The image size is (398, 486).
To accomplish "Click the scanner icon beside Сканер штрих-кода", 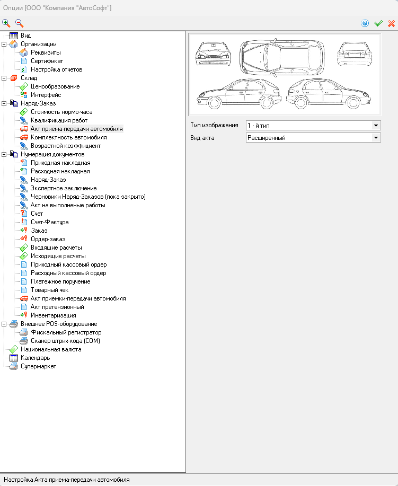I will 23,341.
